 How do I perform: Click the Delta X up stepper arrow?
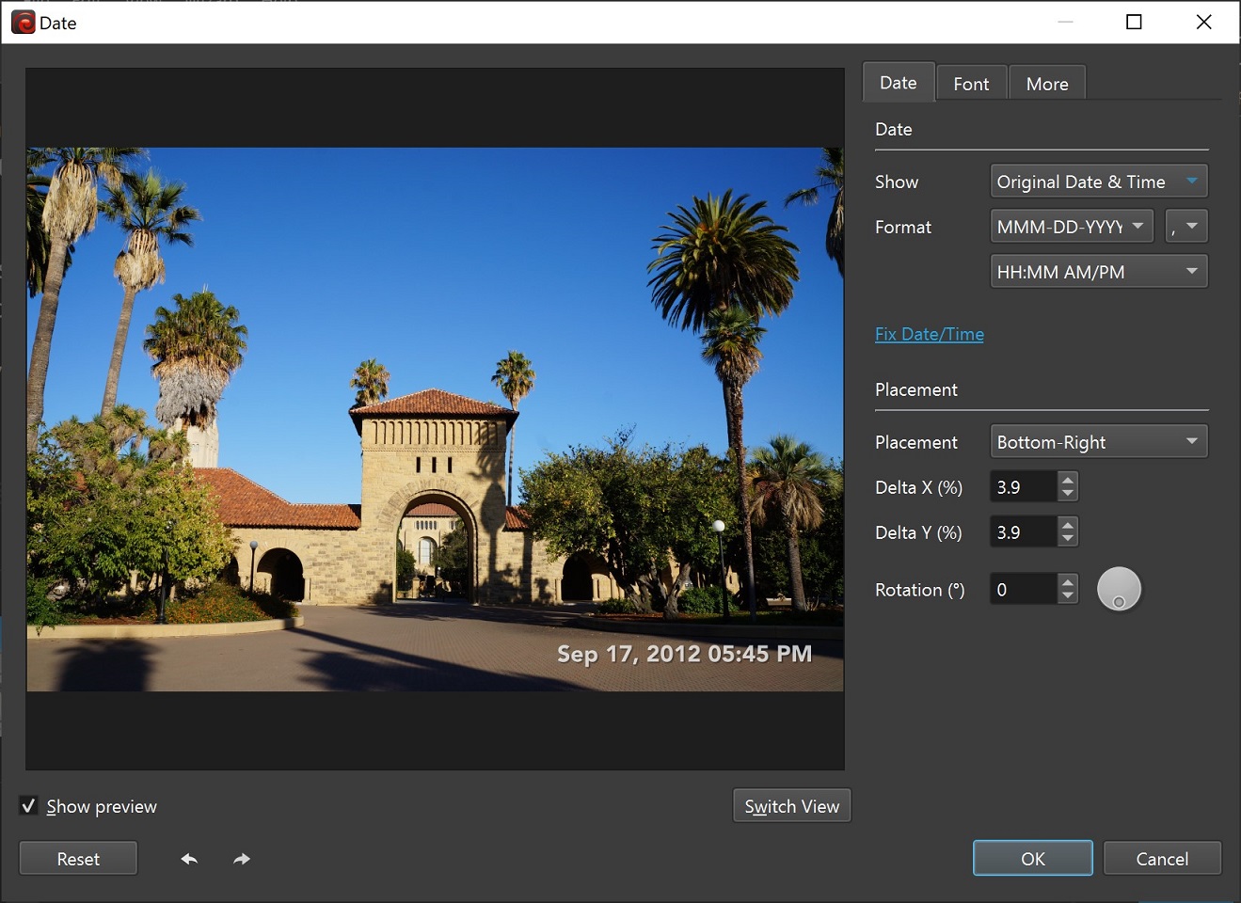[x=1067, y=481]
